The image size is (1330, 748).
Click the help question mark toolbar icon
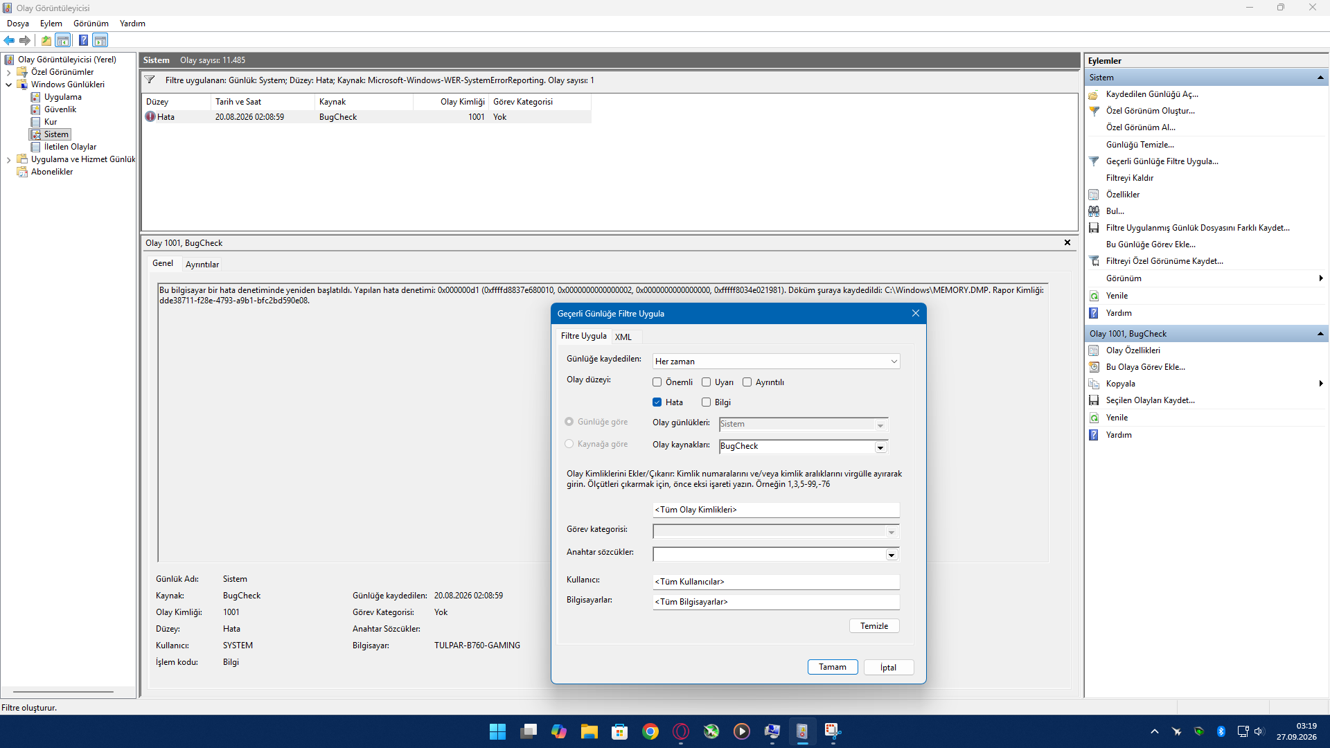83,40
